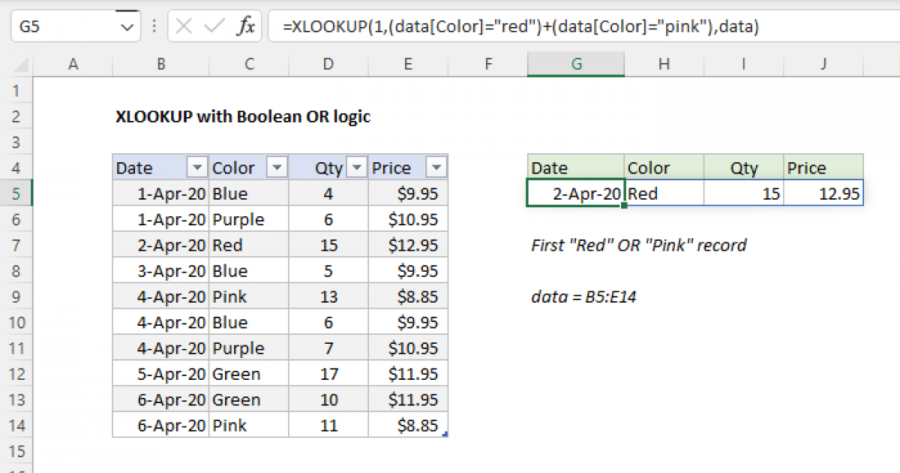Click the title cell XLOOKUP with Boolean OR logic
This screenshot has width=900, height=473.
(x=242, y=116)
